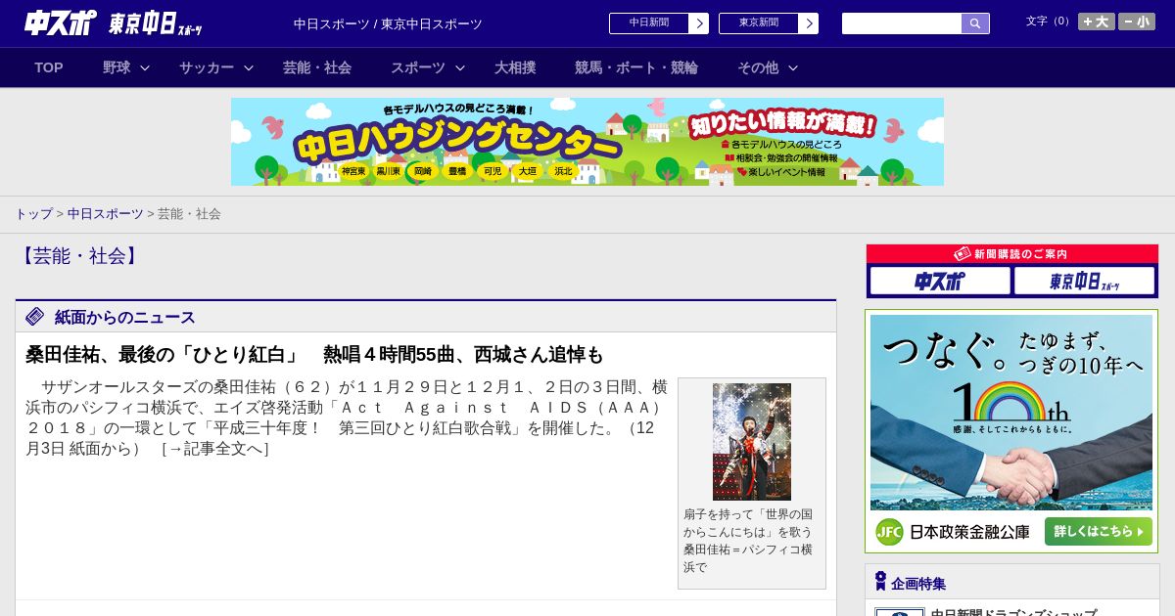This screenshot has height=616, width=1175.
Task: Open 桑田佳祐 ひとり紅白 article headline
Action: pos(315,354)
